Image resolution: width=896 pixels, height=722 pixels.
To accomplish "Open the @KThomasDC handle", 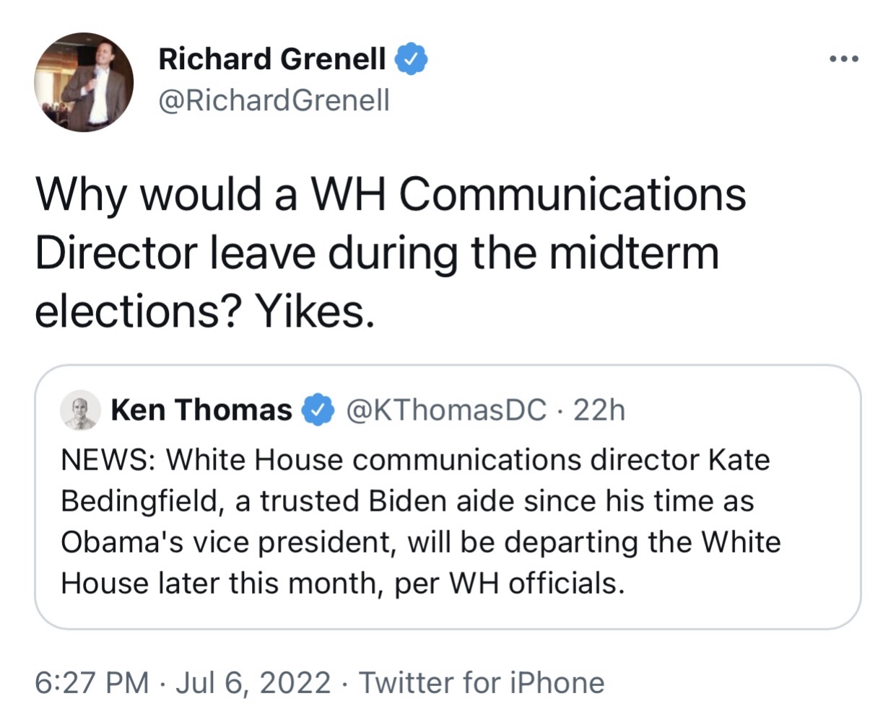I will [x=446, y=410].
